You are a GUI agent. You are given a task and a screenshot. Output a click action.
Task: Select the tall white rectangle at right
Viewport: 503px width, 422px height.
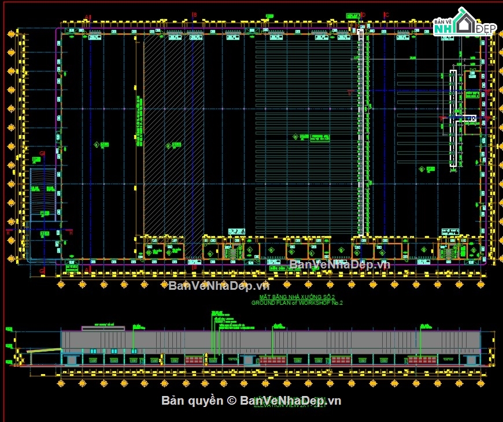tap(453, 118)
